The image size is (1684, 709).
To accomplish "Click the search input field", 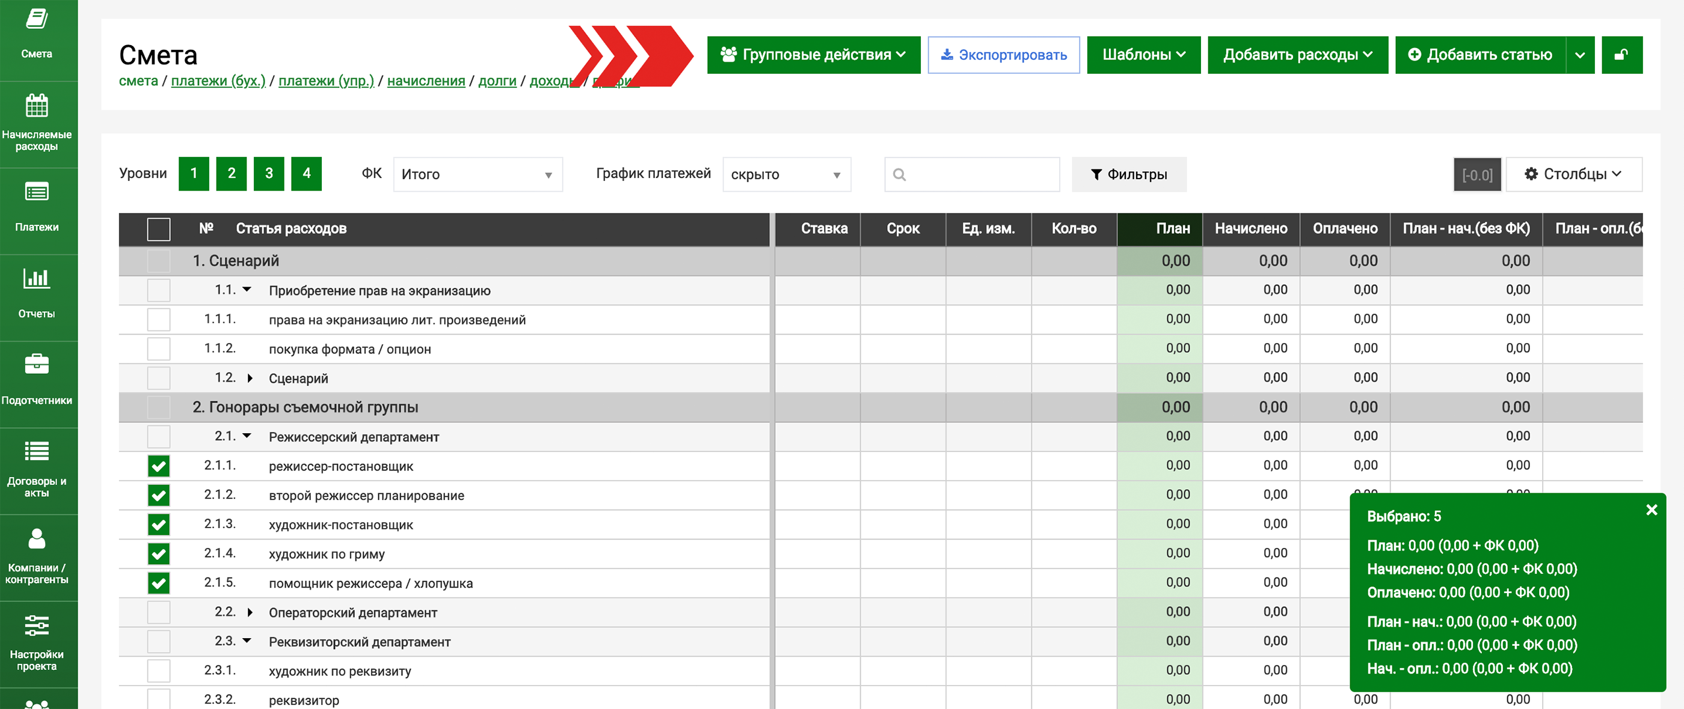I will click(x=972, y=174).
